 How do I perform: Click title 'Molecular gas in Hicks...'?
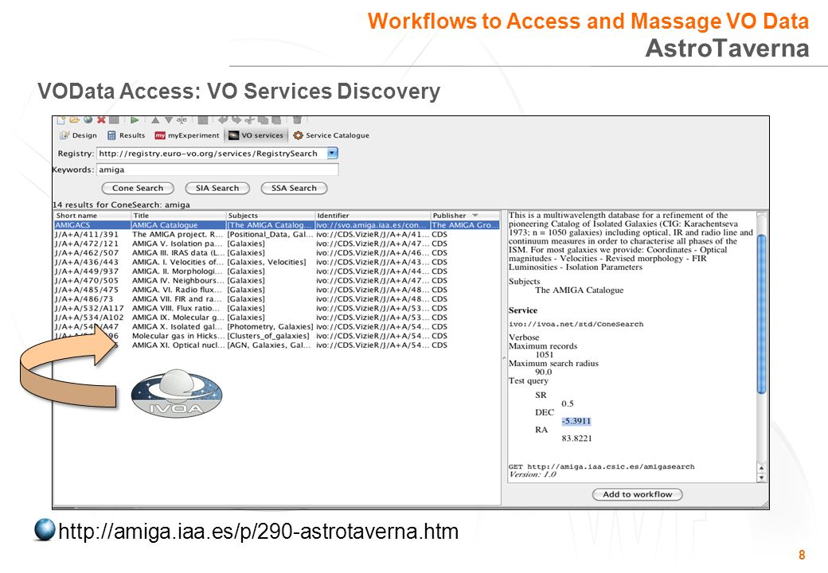coord(178,336)
